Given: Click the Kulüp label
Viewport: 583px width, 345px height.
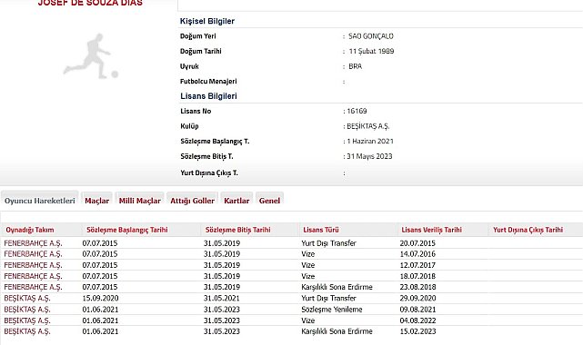Looking at the screenshot, I should pos(189,126).
